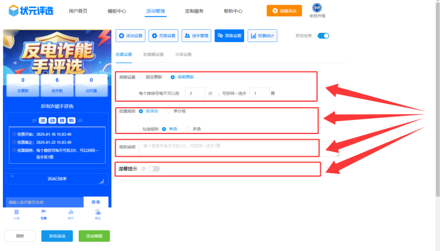Click the 活动已结束 banner in preview
This screenshot has height=251, width=440.
(x=57, y=179)
